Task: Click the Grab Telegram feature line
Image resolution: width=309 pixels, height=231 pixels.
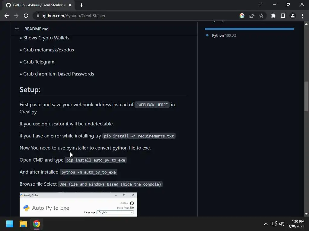Action: tap(37, 62)
